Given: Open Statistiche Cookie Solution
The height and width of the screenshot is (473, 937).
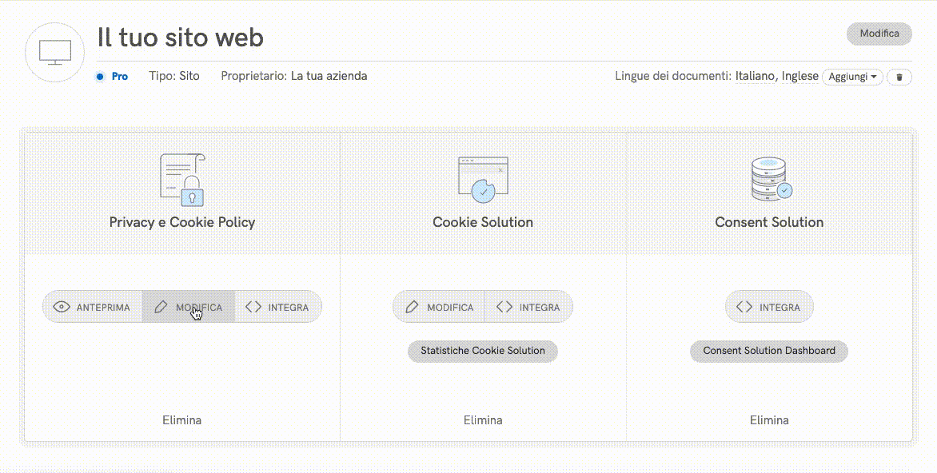Looking at the screenshot, I should pos(483,351).
